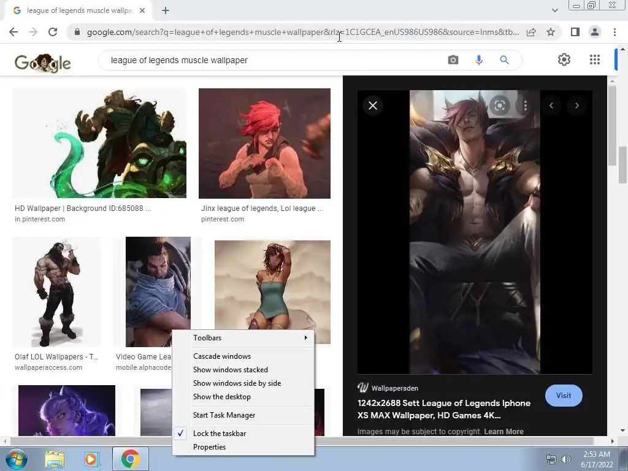The height and width of the screenshot is (471, 628).
Task: Open the Sett iPhone XS MAX wallpaper title
Action: [x=444, y=409]
